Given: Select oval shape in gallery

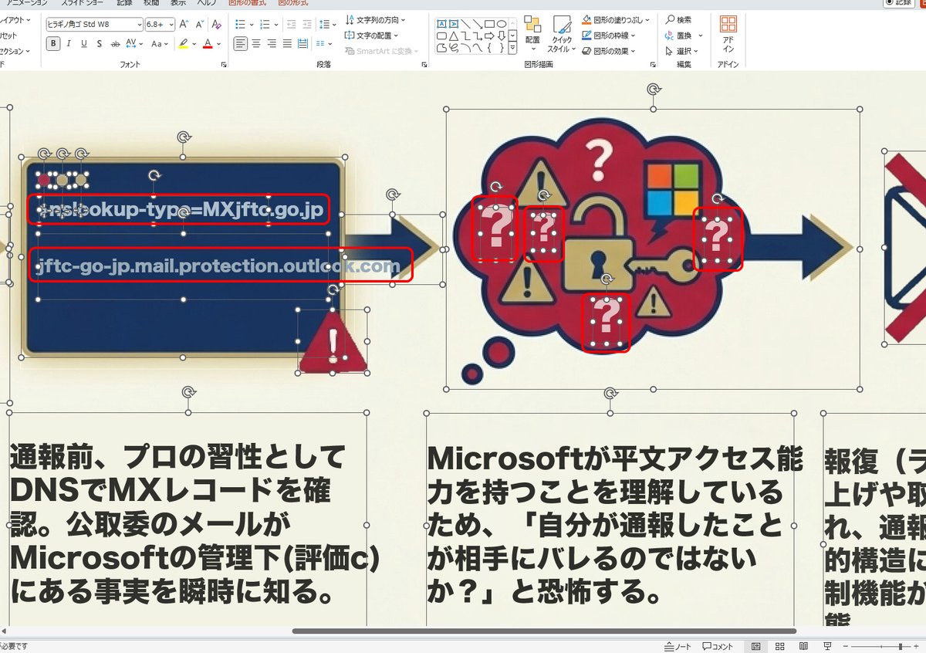Looking at the screenshot, I should (x=502, y=24).
